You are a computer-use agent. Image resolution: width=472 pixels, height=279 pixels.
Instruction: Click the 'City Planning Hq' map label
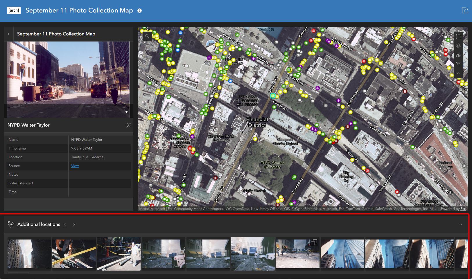click(346, 177)
